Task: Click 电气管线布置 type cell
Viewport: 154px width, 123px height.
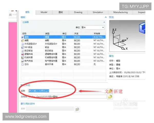Action: [51, 61]
